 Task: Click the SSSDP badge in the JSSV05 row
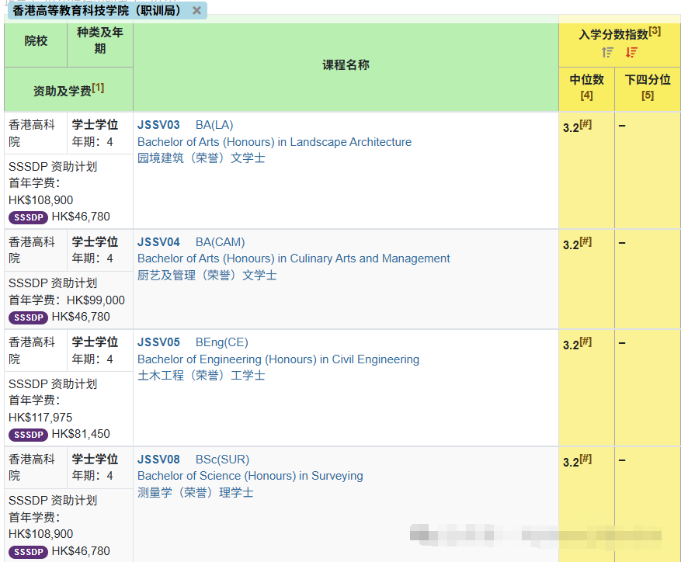[28, 435]
